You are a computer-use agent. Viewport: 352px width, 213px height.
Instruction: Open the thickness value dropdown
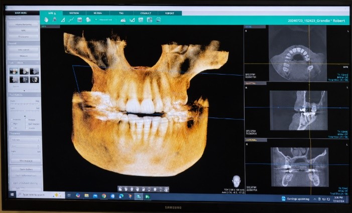[x=26, y=140]
